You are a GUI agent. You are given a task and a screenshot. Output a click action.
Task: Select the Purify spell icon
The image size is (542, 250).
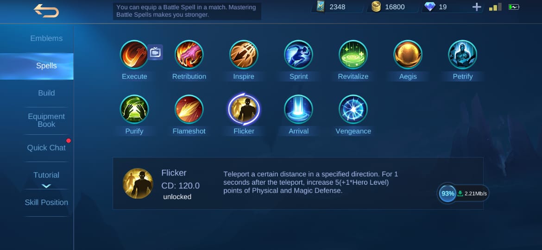click(x=134, y=109)
